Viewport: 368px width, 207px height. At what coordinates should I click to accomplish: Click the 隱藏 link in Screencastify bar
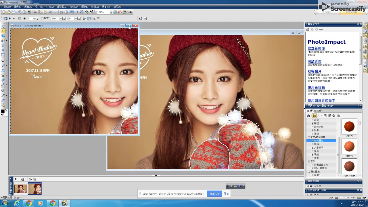(227, 194)
